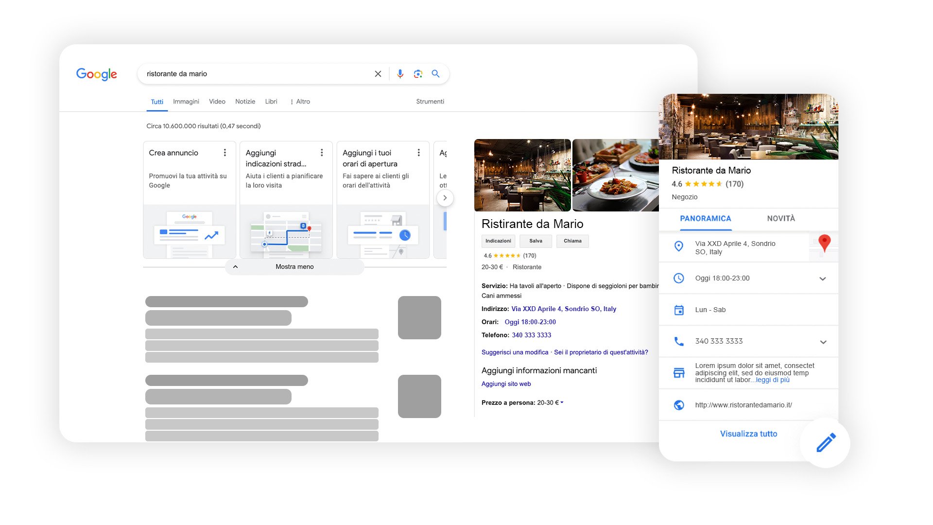Screen dimensions: 933x525
Task: Click the search magnifier icon
Action: click(435, 74)
